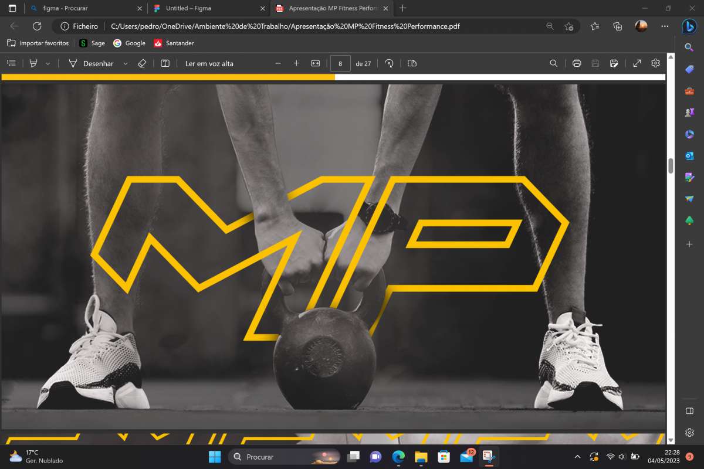Select the Apresentação MP Fitness tab
The image size is (704, 469).
(331, 8)
